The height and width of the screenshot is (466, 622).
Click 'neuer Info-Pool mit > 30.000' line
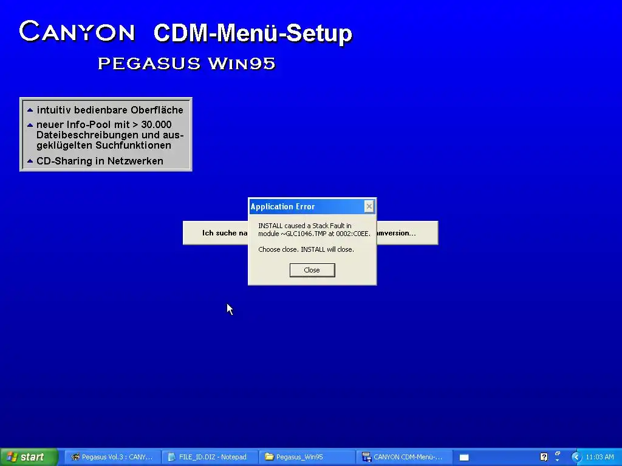104,124
